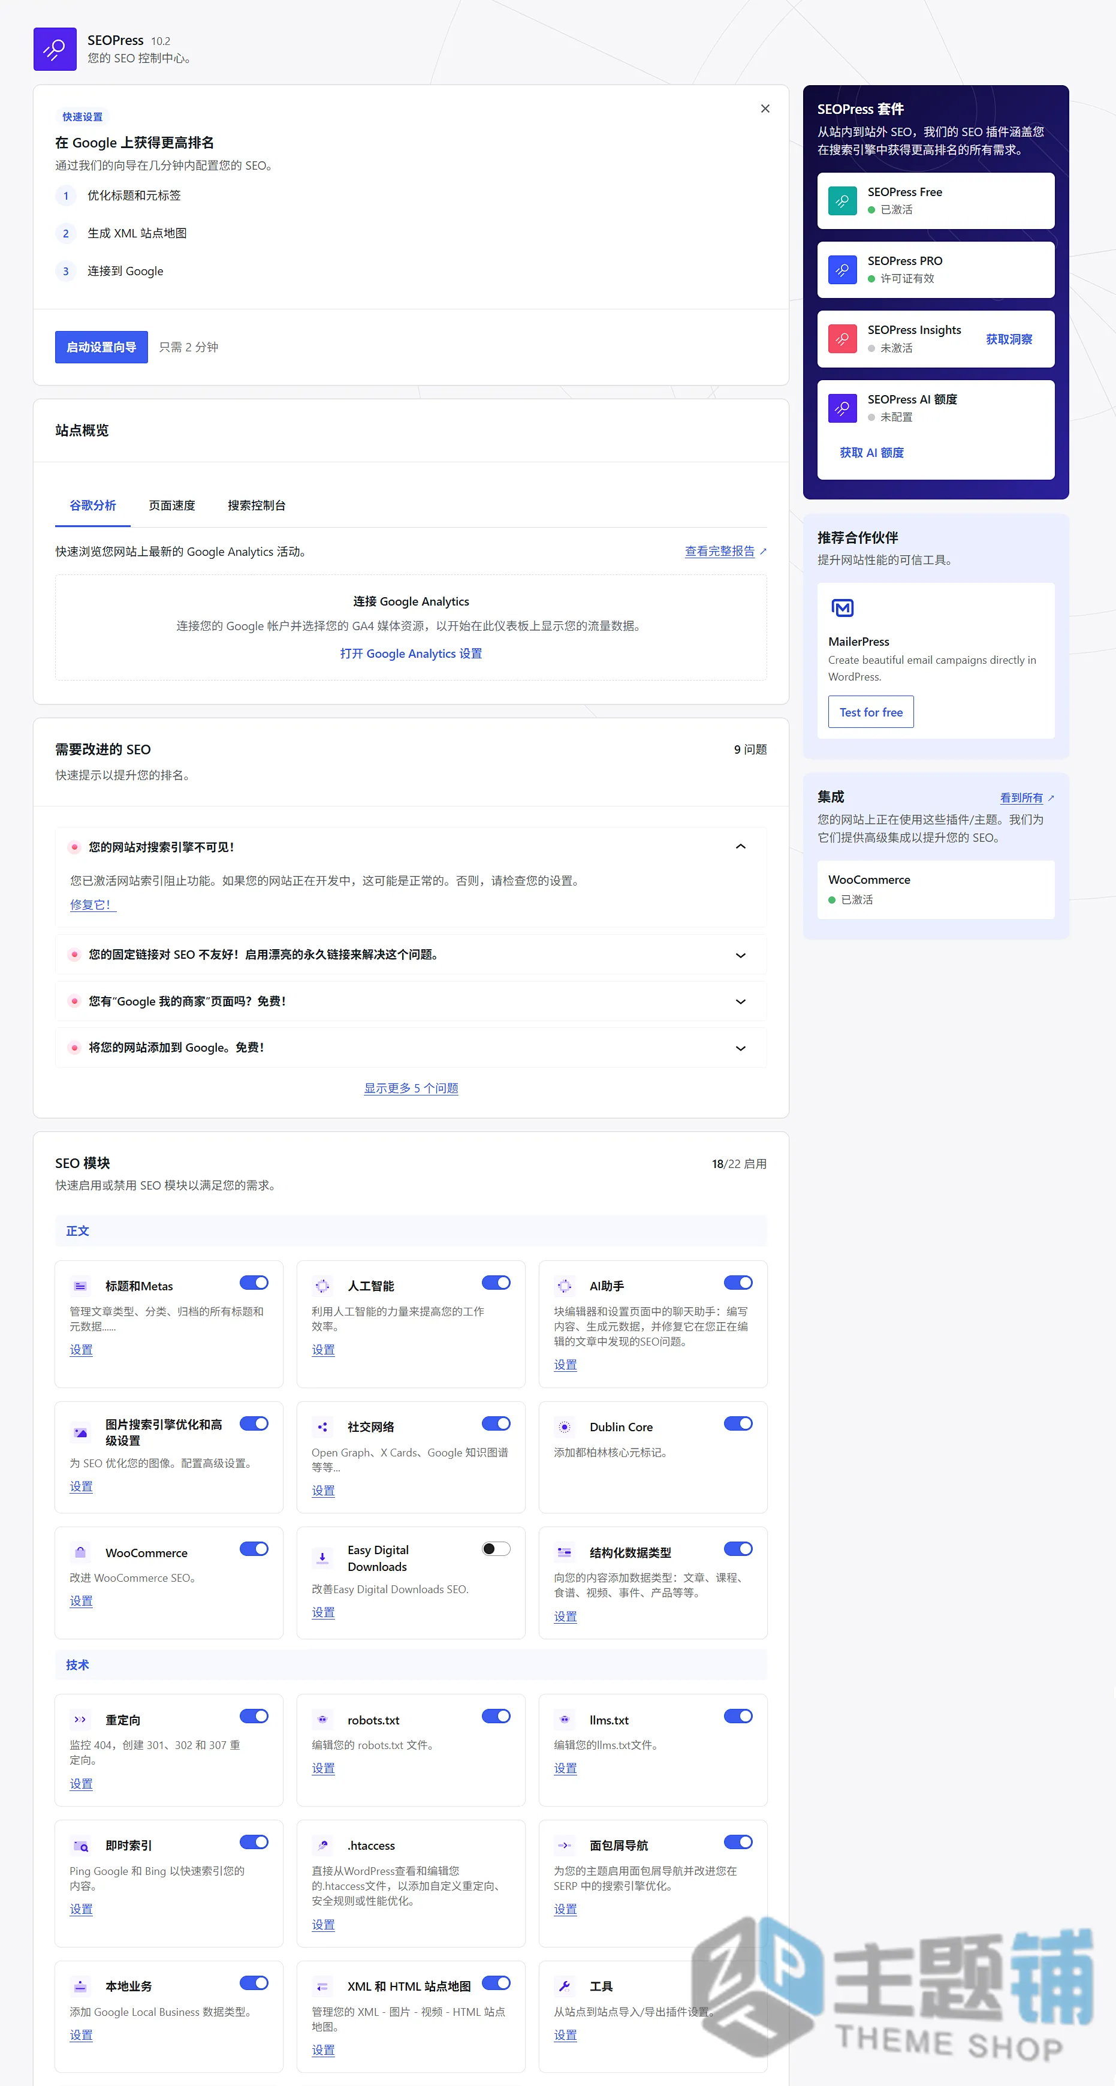Toggle the robots.txt module switch
Viewport: 1116px width, 2086px height.
point(496,1717)
